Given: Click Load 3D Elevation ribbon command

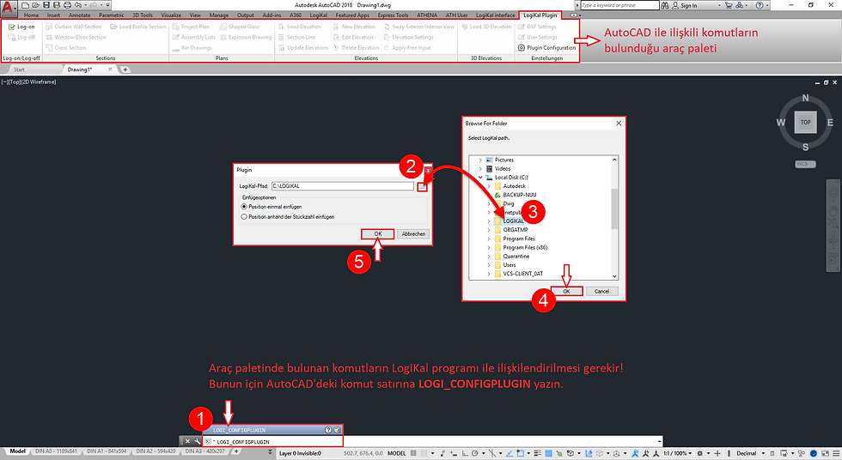Looking at the screenshot, I should coord(486,27).
